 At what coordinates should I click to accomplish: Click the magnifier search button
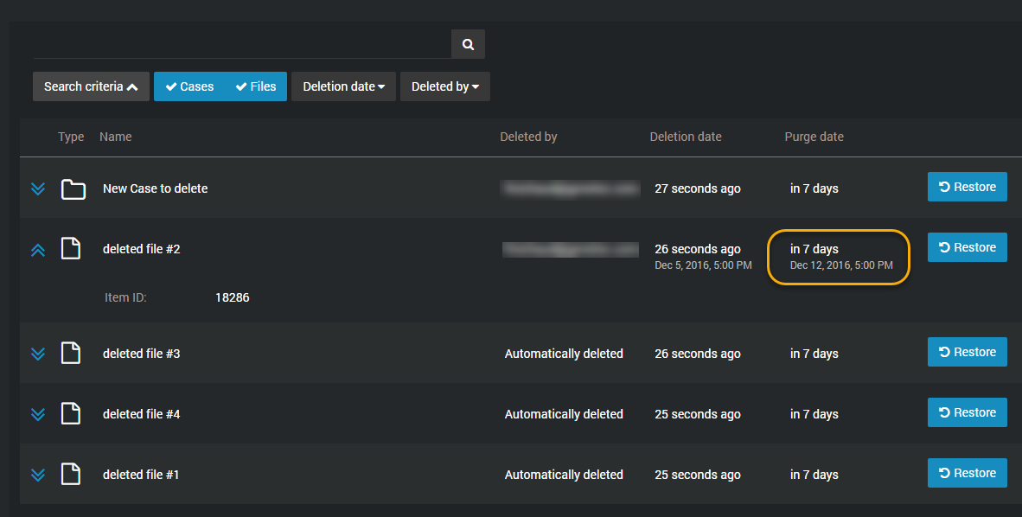(468, 44)
